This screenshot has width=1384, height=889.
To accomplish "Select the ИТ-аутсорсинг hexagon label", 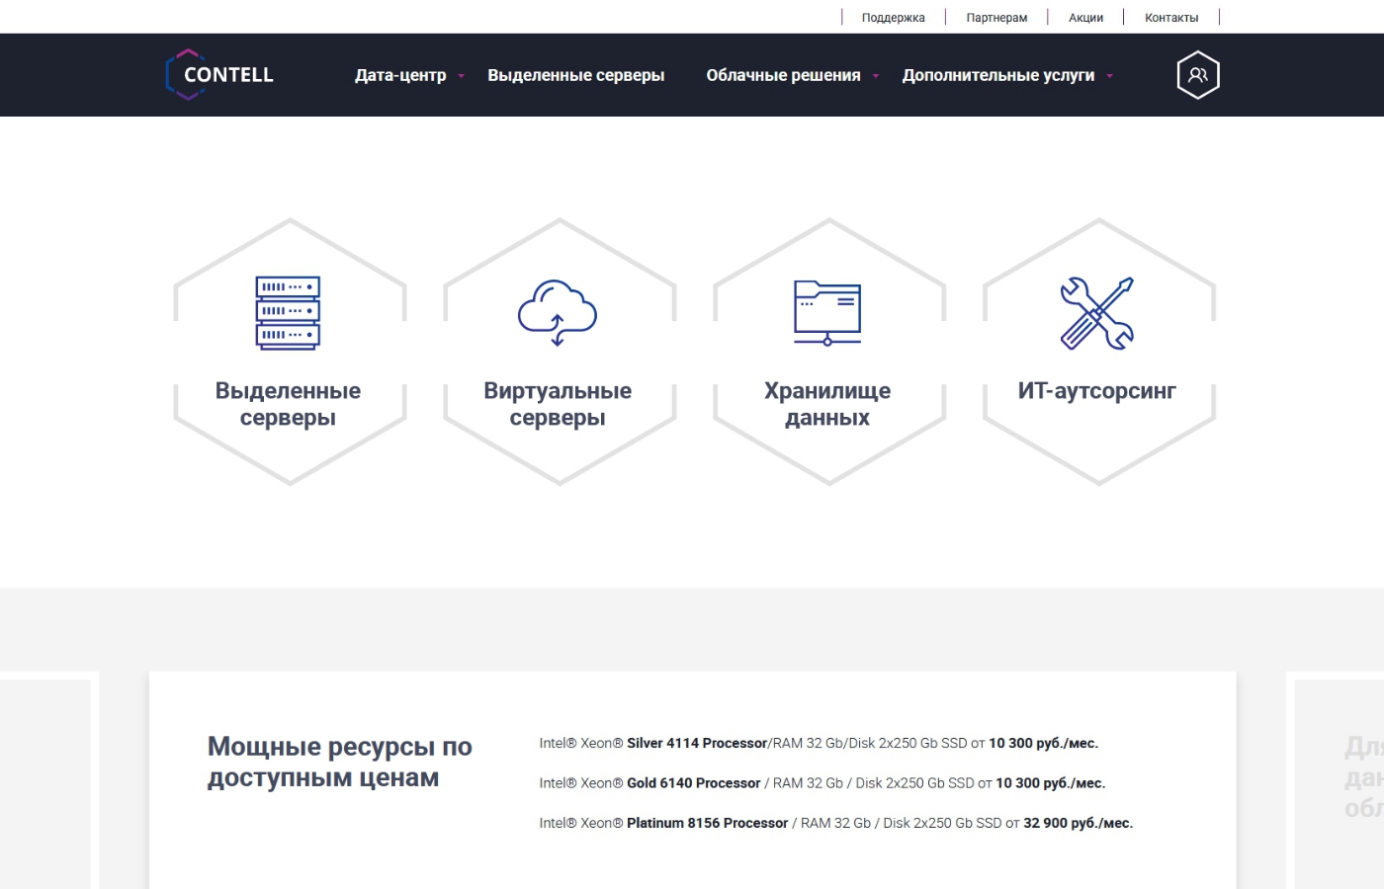I will [1097, 391].
